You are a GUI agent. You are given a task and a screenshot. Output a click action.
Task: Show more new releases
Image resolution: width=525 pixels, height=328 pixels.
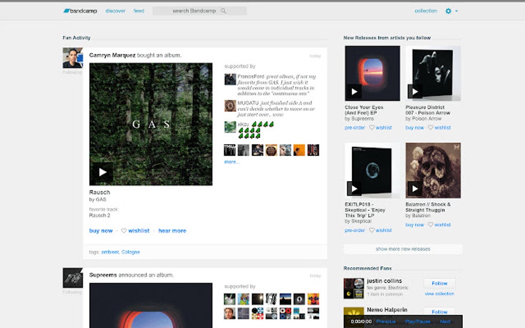tap(402, 249)
